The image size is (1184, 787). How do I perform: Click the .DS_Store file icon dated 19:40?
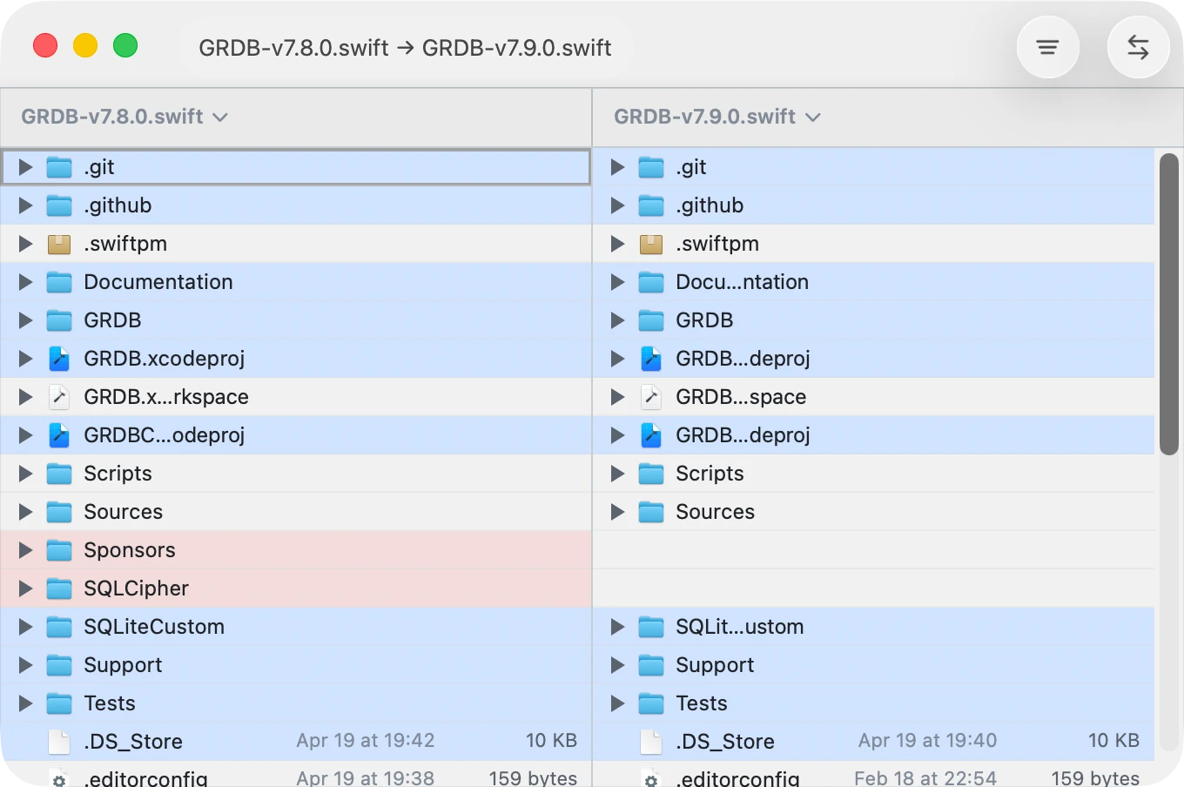point(651,742)
